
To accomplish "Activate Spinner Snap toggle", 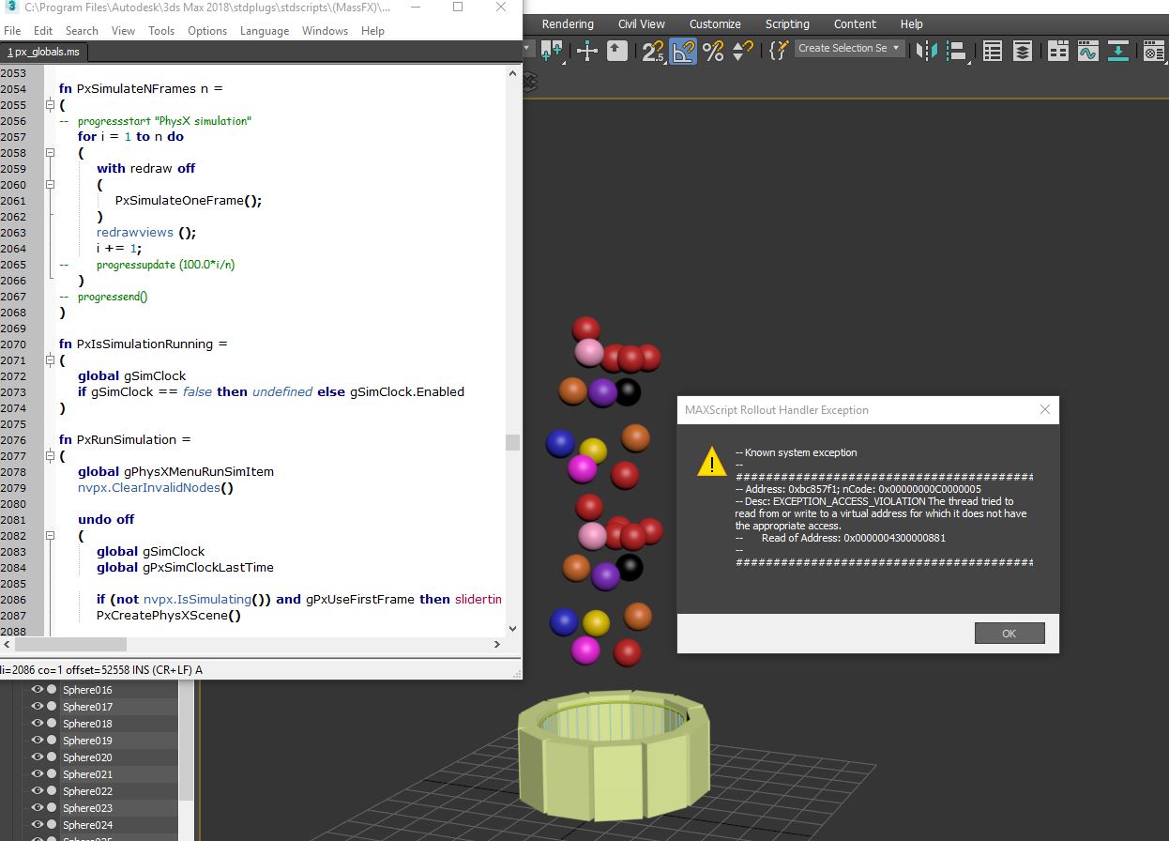I will (x=742, y=50).
